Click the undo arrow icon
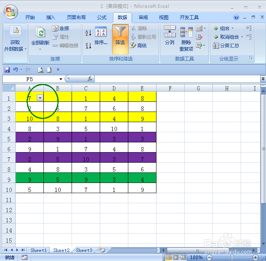The height and width of the screenshot is (261, 266). pyautogui.click(x=15, y=69)
